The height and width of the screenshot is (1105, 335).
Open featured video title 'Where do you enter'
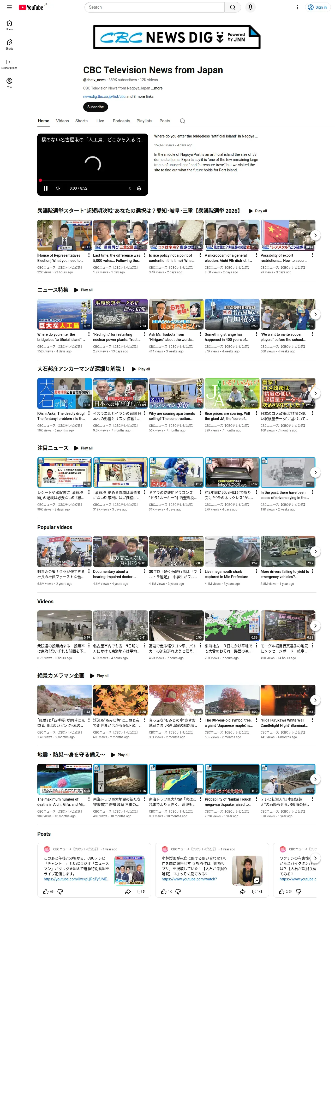[206, 136]
